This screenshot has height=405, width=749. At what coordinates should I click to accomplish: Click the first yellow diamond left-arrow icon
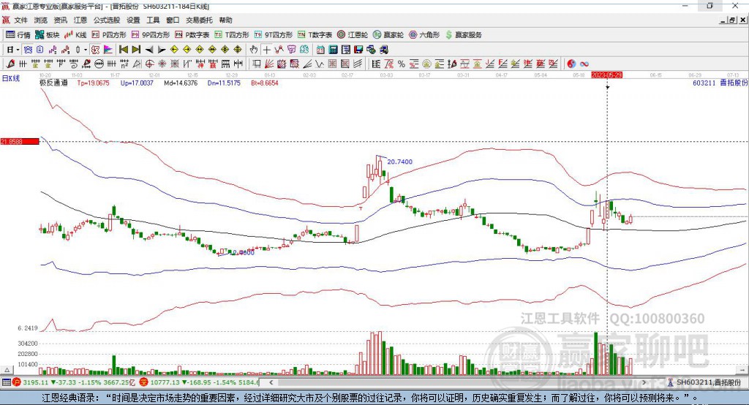(x=174, y=50)
